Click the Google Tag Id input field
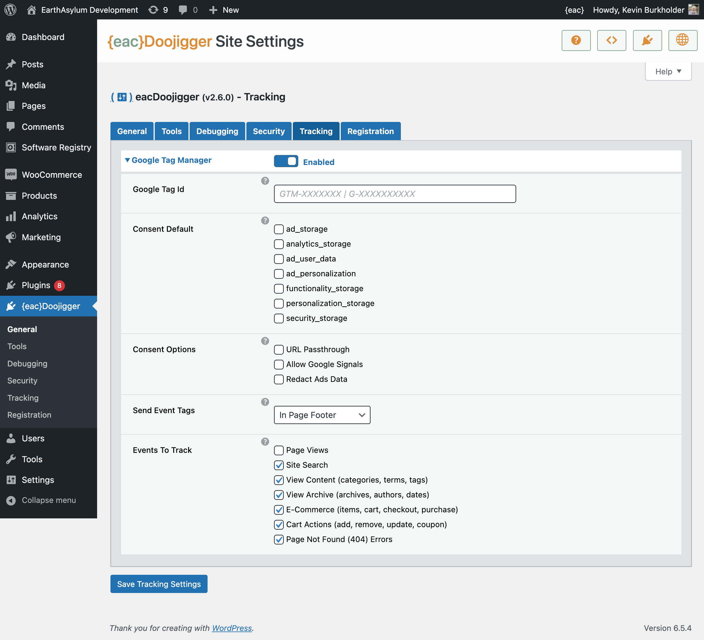The image size is (704, 640). click(x=394, y=194)
